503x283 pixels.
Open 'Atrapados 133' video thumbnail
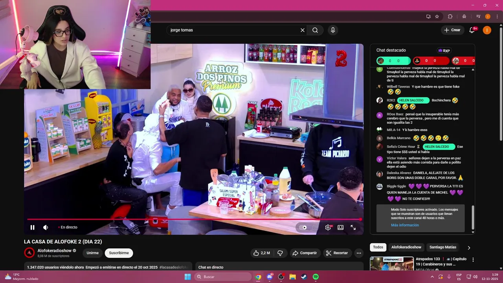tap(392, 264)
